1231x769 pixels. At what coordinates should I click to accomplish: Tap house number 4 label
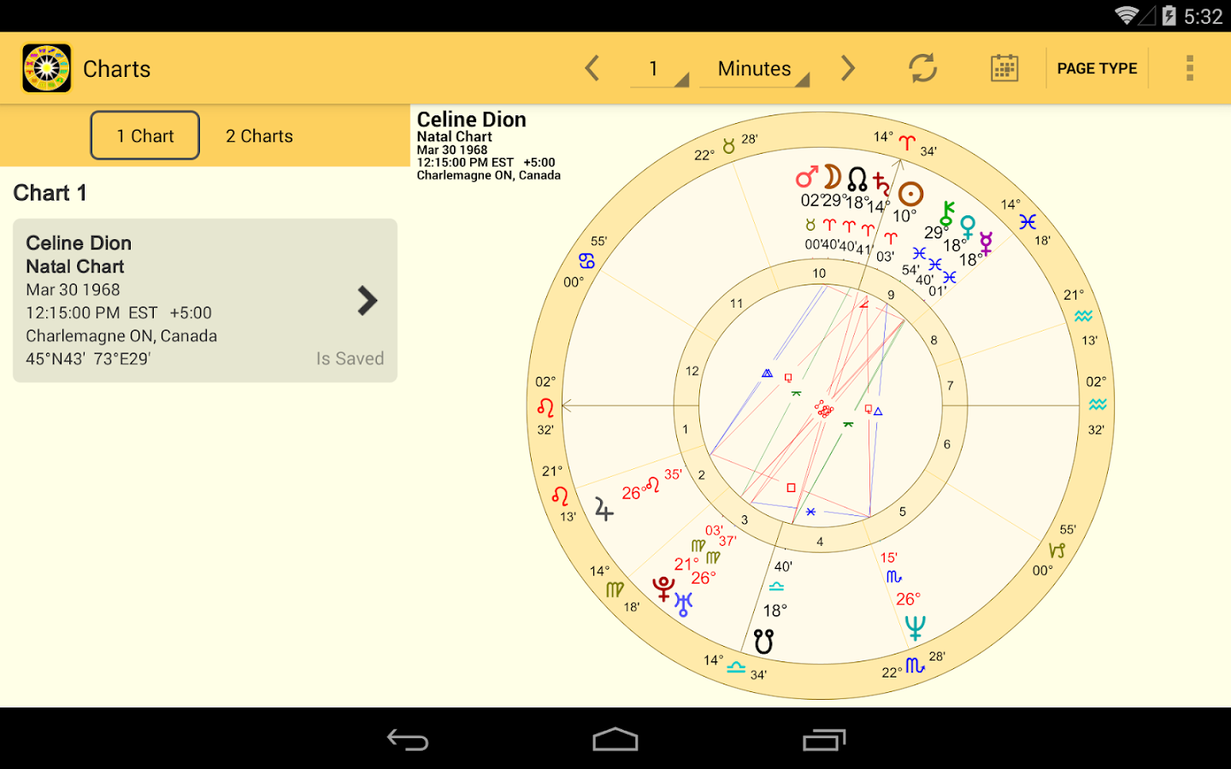820,542
